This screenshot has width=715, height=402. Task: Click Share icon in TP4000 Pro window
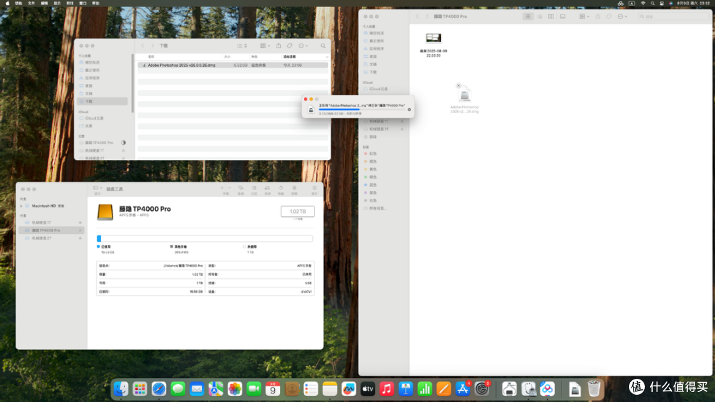pos(597,17)
